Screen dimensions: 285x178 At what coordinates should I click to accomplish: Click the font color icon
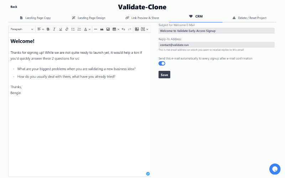click(x=85, y=29)
